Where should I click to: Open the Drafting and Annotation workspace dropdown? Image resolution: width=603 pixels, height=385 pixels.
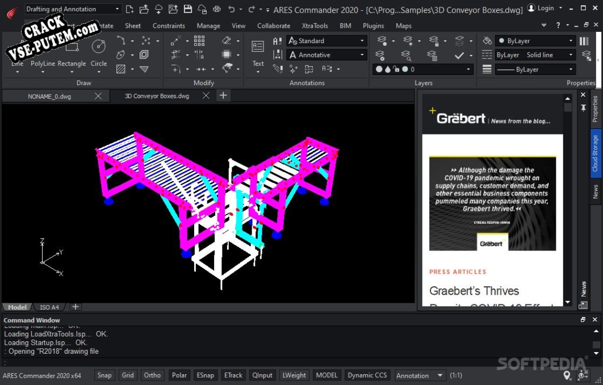[73, 9]
